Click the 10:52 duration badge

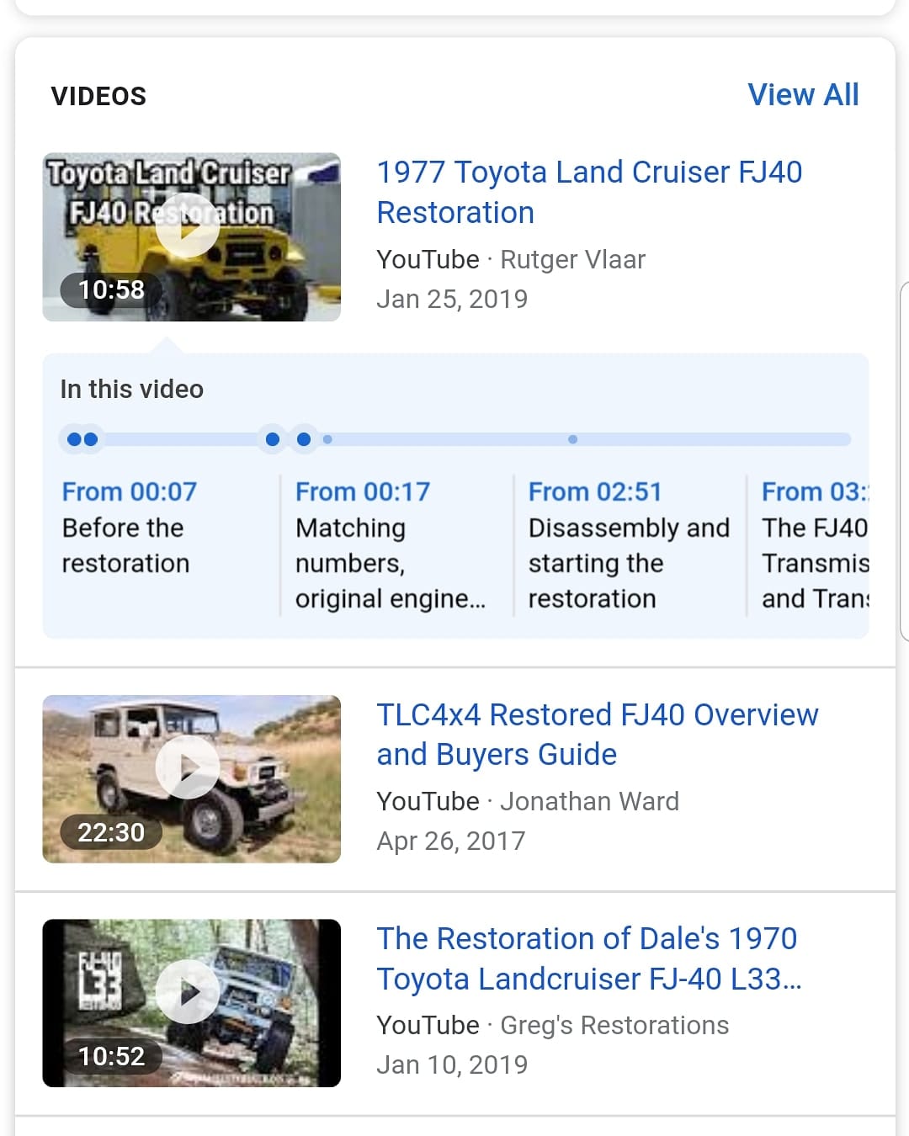[111, 1056]
